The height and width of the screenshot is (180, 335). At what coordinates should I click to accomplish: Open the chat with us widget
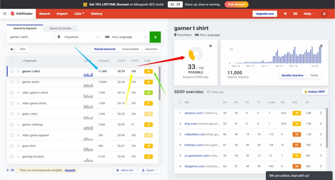[x=299, y=175]
